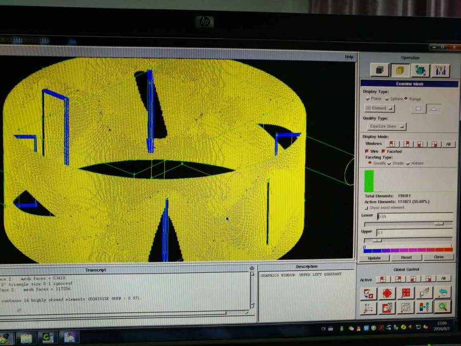Enable Show worst element checkbox
461x346 pixels.
[x=366, y=208]
